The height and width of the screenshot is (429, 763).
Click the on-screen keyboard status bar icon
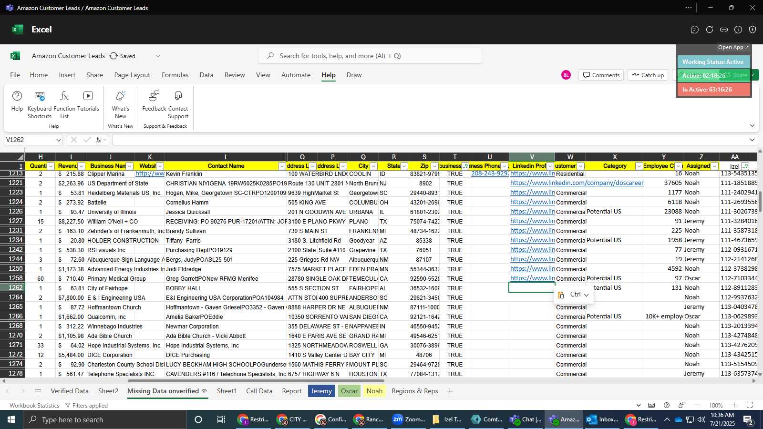pos(651,405)
